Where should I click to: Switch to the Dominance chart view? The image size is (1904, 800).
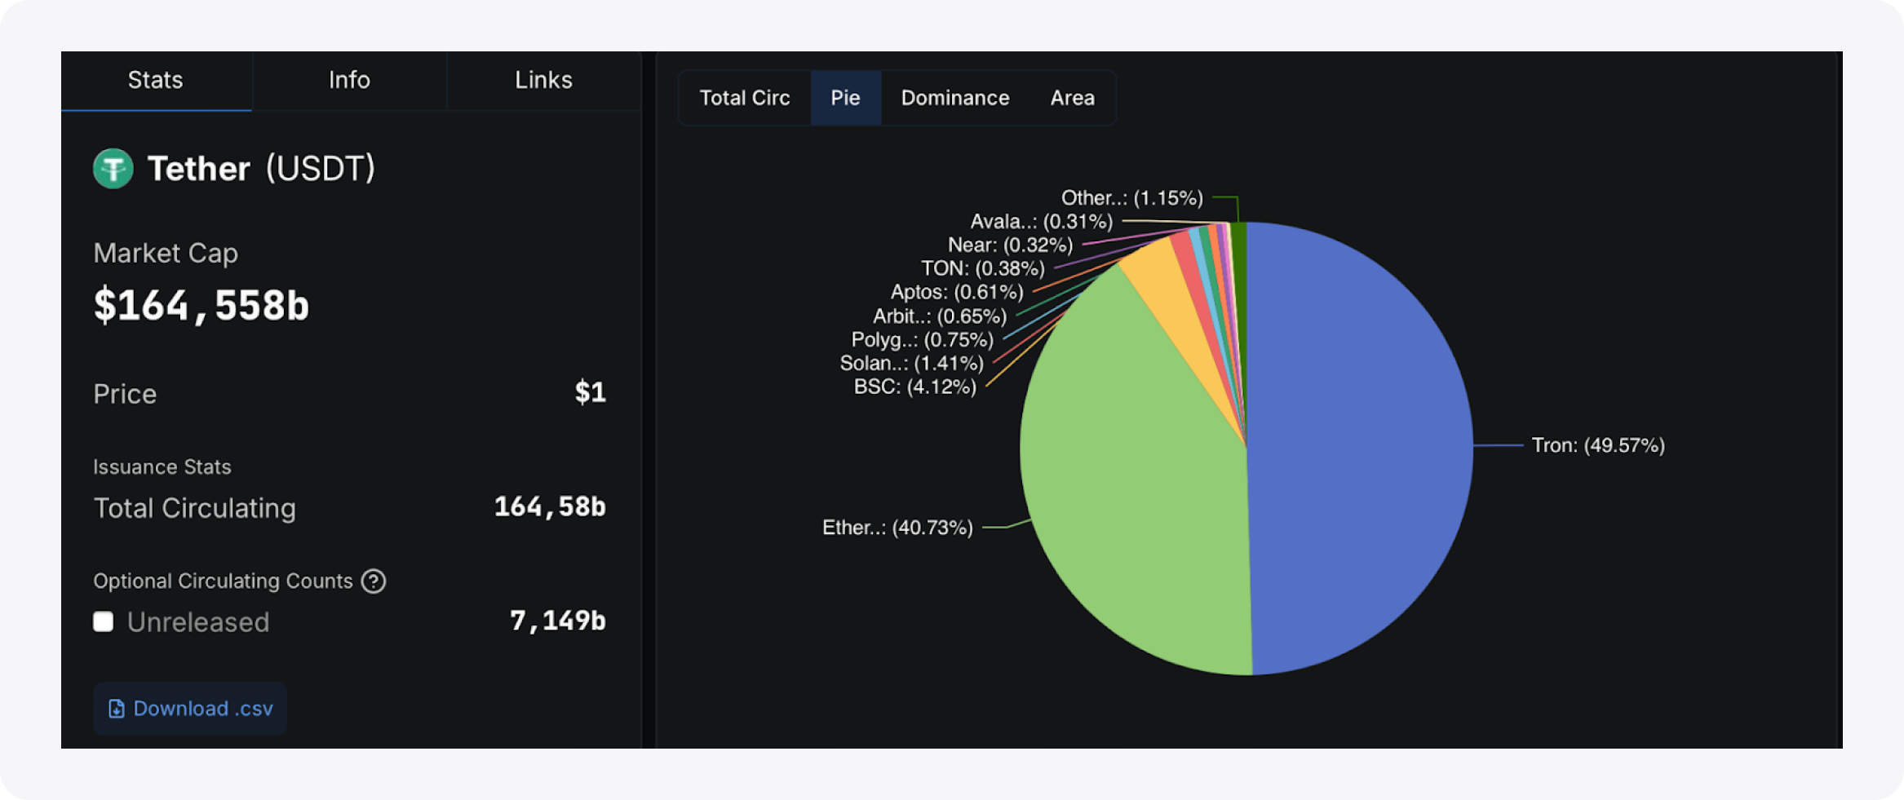point(955,98)
